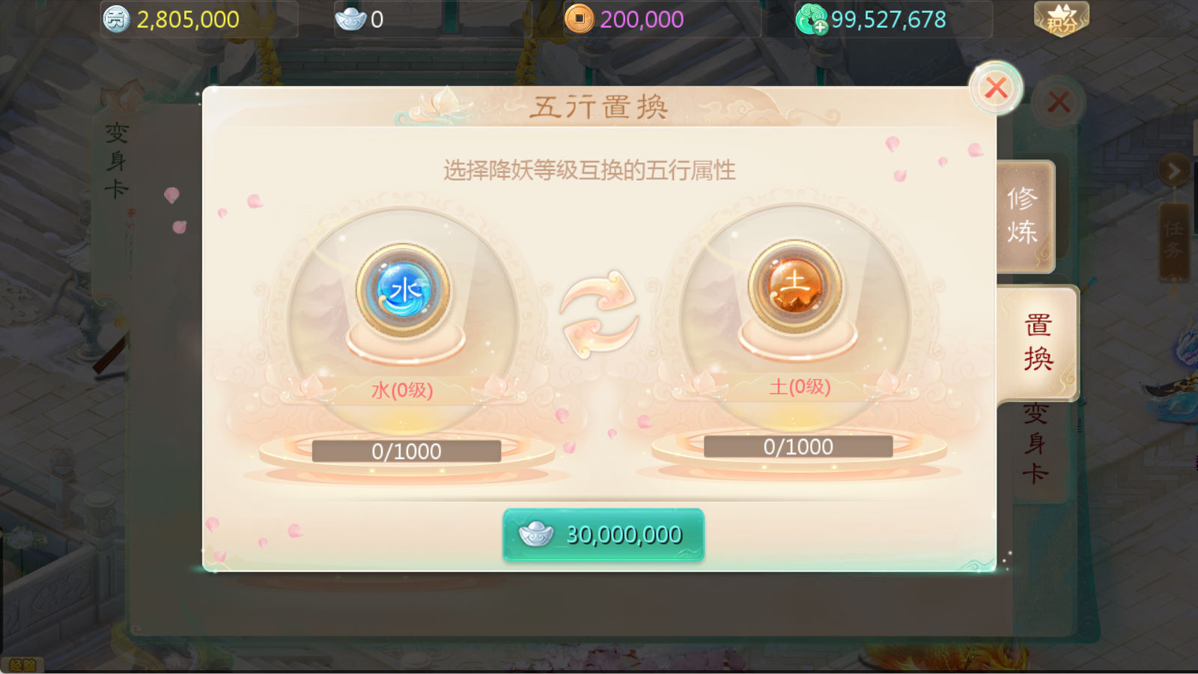The width and height of the screenshot is (1198, 674).
Task: Click the 云 cloud currency icon, top left
Action: pyautogui.click(x=116, y=19)
